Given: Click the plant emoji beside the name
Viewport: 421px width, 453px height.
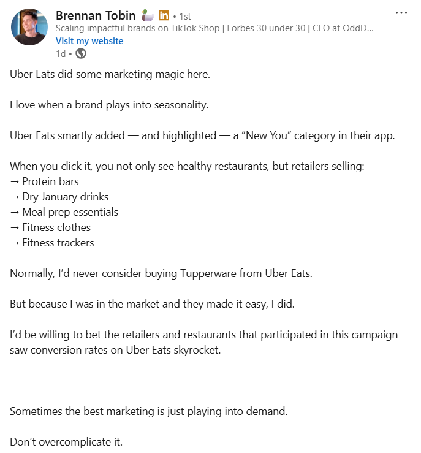Looking at the screenshot, I should (x=146, y=15).
